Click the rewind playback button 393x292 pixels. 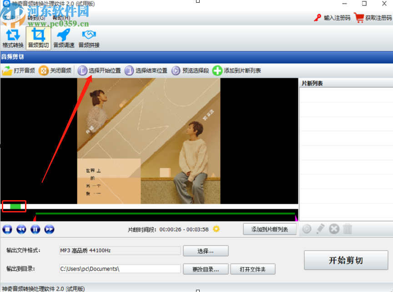(21, 229)
